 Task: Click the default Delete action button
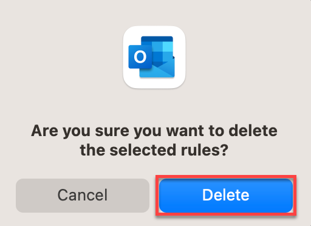click(x=226, y=196)
